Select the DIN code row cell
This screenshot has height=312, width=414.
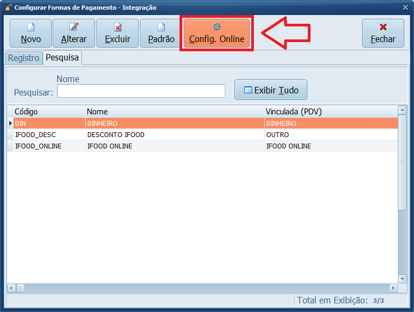[50, 123]
